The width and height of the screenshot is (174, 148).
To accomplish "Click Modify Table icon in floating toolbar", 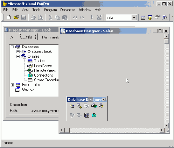I will coord(72,115).
